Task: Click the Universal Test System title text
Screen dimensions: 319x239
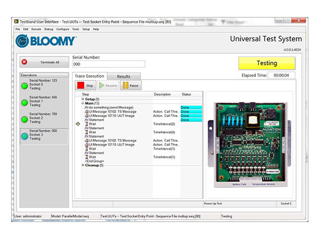Action: click(x=266, y=39)
